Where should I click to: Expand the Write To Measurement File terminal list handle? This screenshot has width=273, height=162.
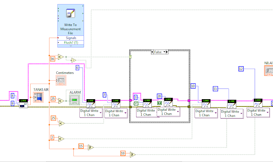coord(71,46)
